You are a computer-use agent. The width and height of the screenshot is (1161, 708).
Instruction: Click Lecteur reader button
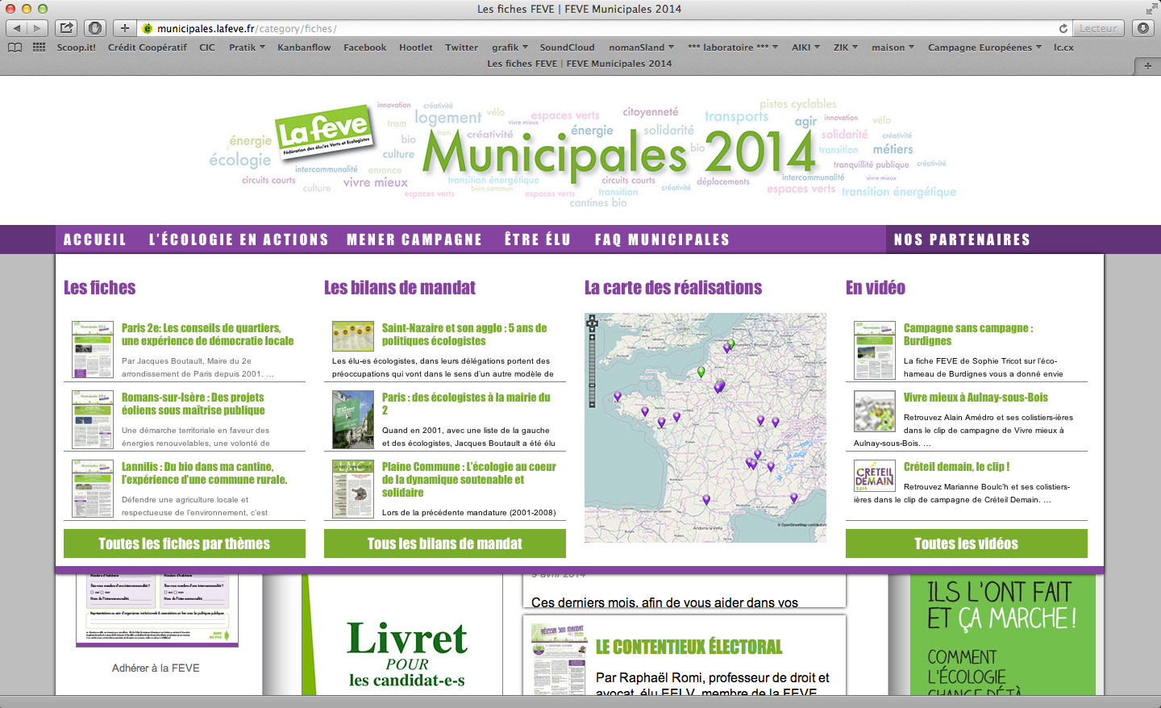(1098, 28)
